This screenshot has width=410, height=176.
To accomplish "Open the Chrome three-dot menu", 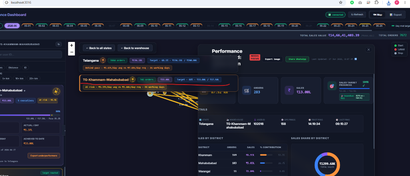I will [x=406, y=2].
